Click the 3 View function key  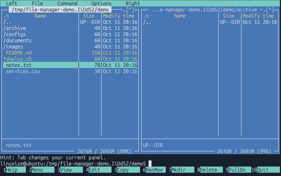point(70,170)
